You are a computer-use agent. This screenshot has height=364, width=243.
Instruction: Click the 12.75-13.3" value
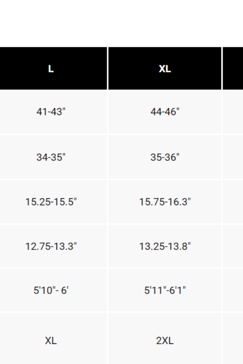point(51,246)
